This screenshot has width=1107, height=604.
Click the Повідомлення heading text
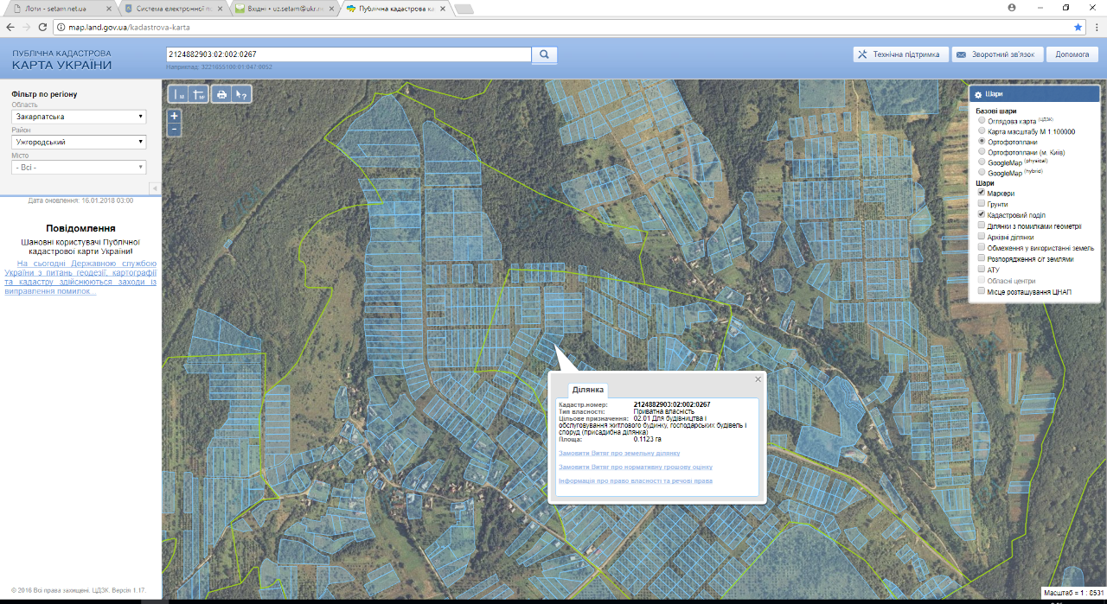click(80, 228)
